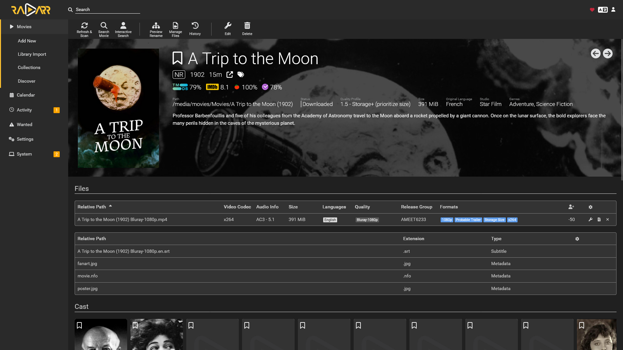
Task: Click the Refresh & Scan toolbar icon
Action: (84, 29)
